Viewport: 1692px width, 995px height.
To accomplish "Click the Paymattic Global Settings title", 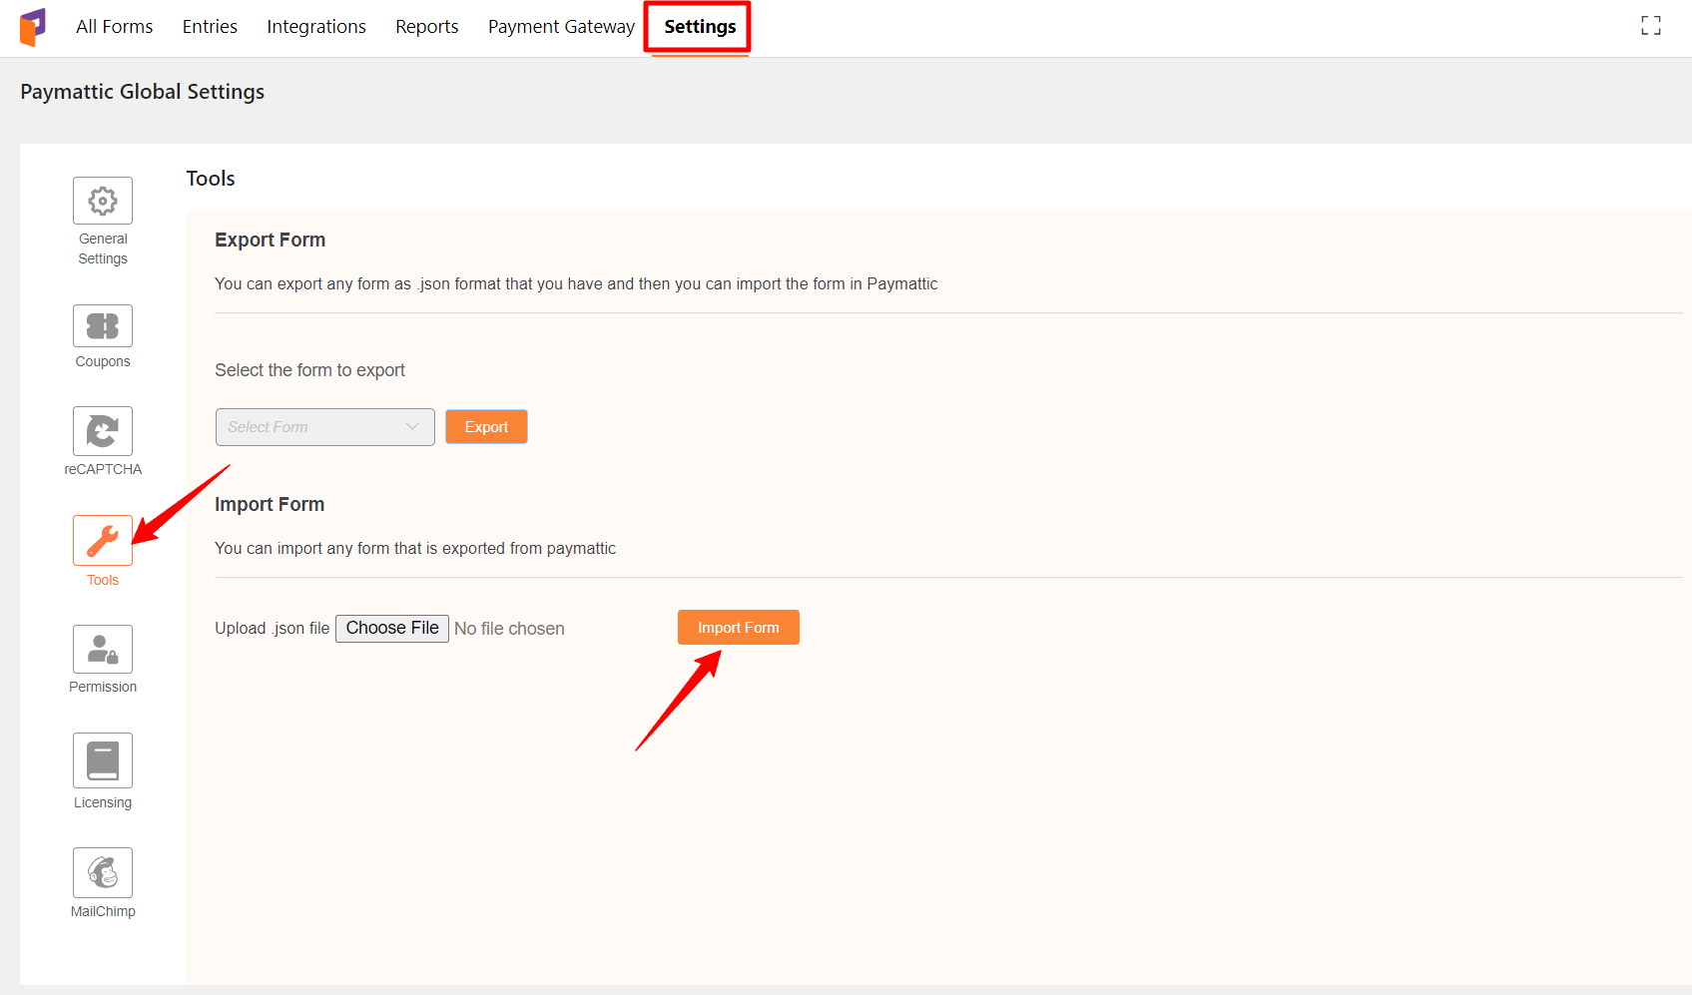I will point(143,92).
